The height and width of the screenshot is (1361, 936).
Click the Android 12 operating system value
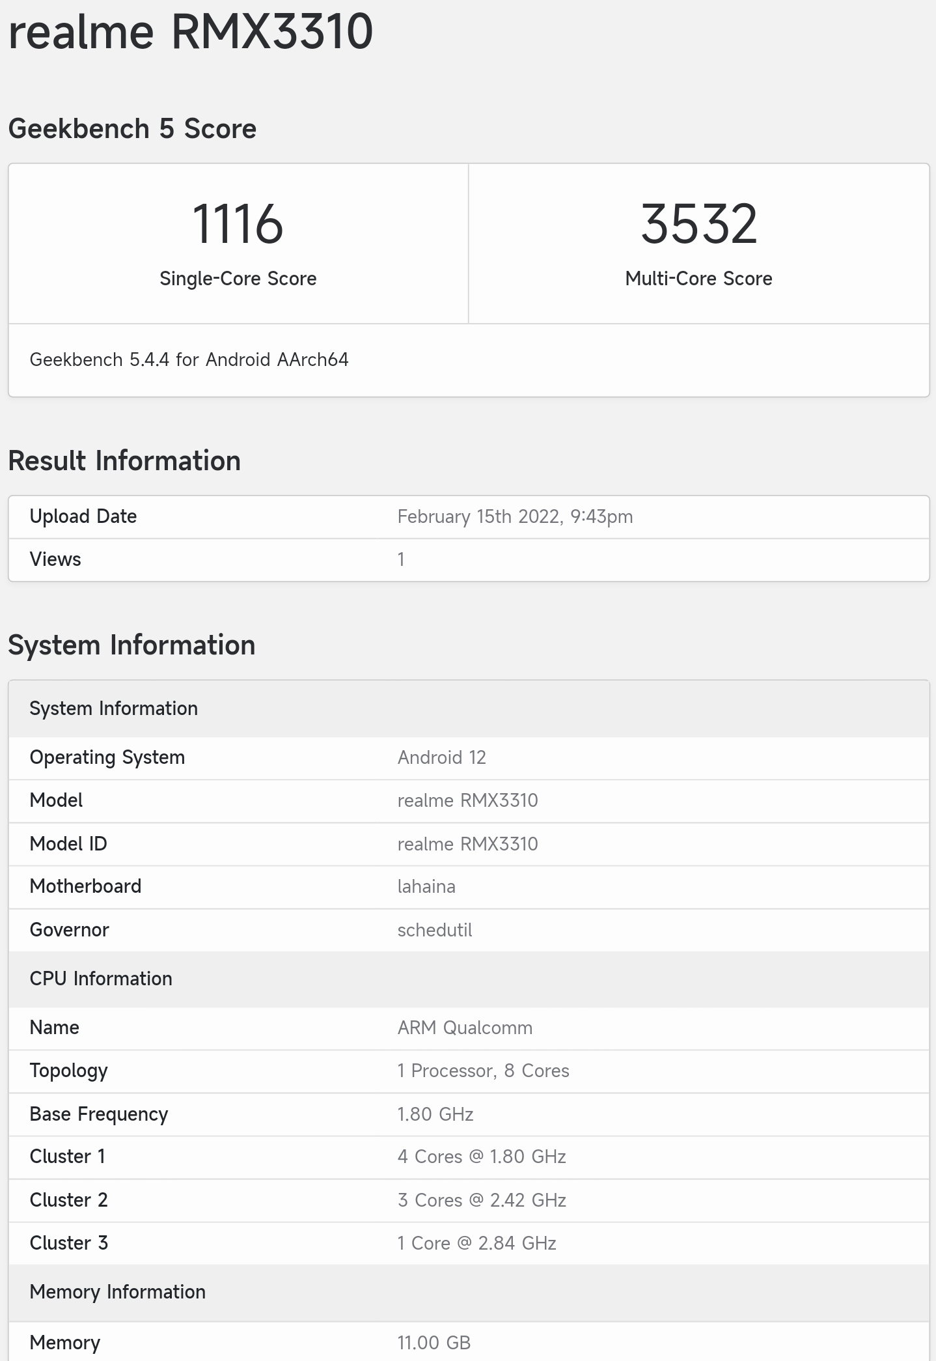pos(441,758)
